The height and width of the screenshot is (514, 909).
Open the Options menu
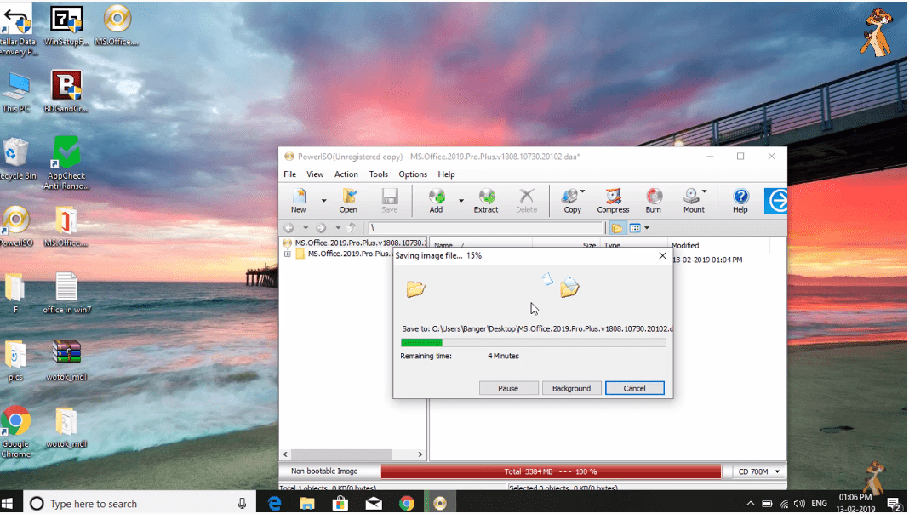(412, 174)
